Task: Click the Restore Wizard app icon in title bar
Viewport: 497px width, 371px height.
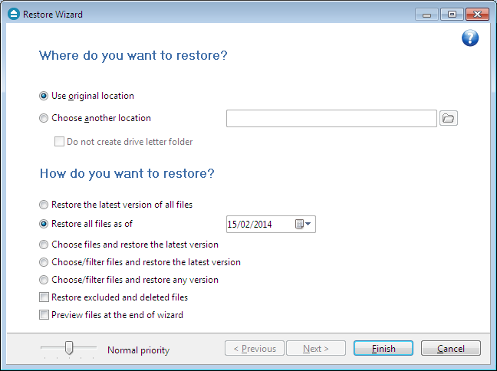Action: pos(14,14)
